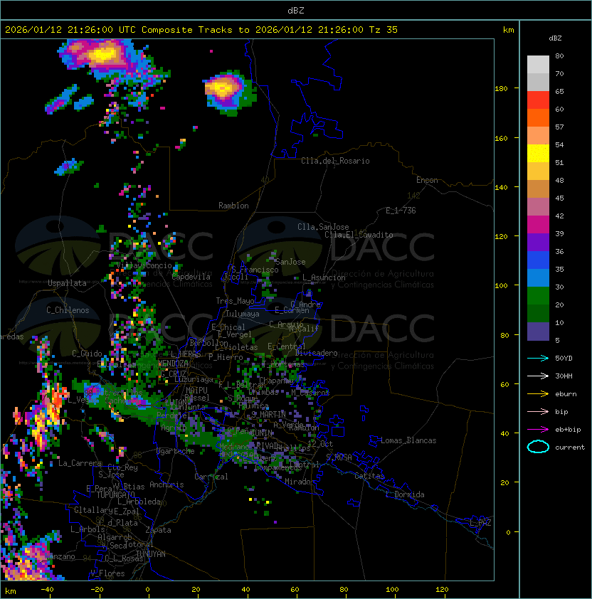Click the white 30HM arrow symbol
The width and height of the screenshot is (592, 599).
[x=538, y=376]
